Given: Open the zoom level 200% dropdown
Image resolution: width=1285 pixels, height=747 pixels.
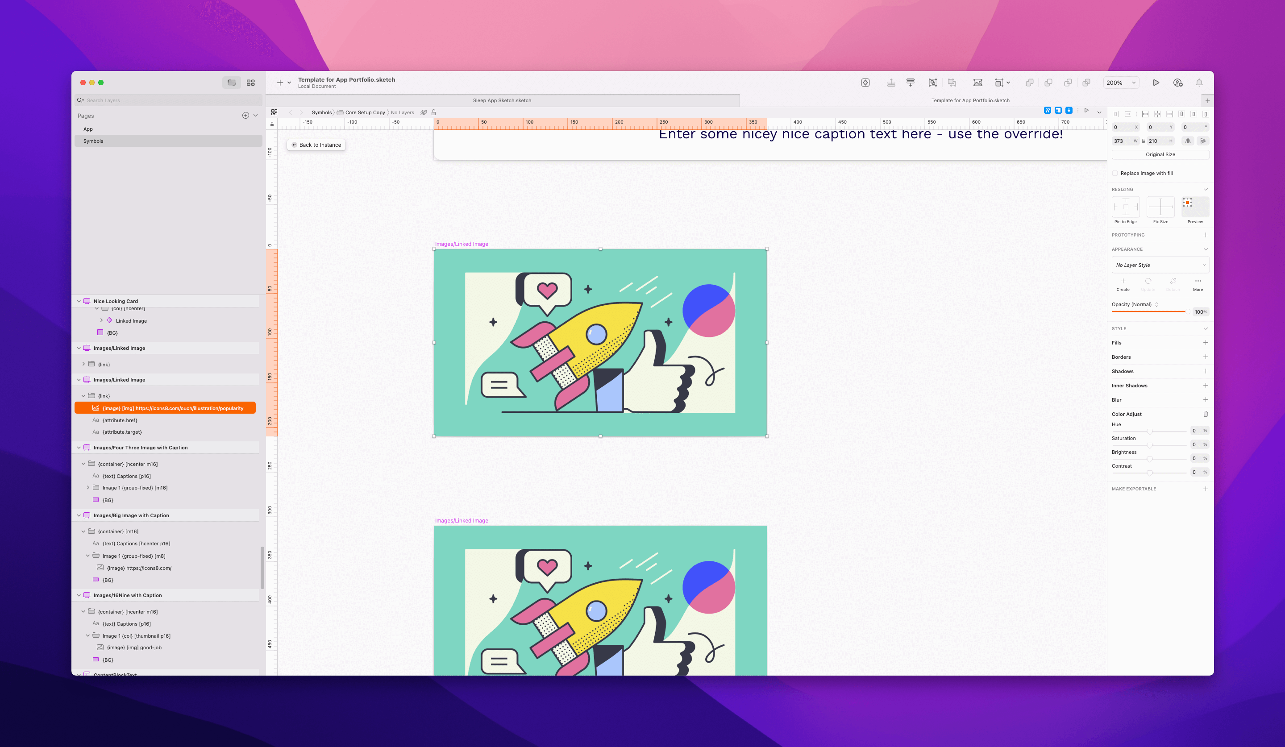Looking at the screenshot, I should pos(1121,82).
